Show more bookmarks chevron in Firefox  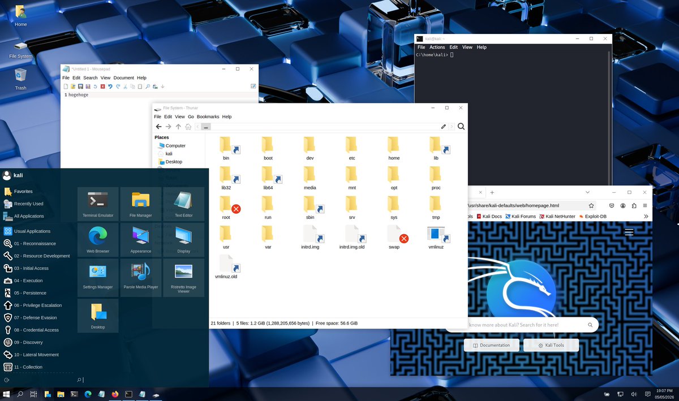[x=646, y=216]
